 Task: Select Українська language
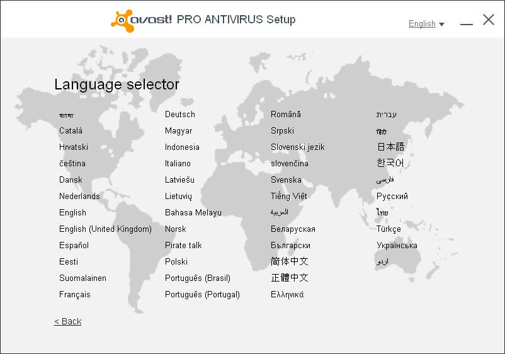[397, 246]
